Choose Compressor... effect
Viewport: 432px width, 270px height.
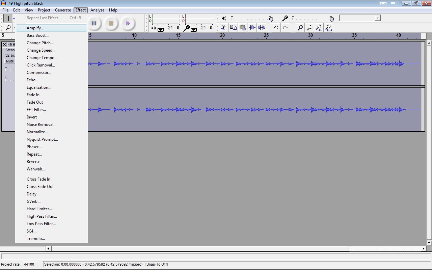(x=51, y=73)
